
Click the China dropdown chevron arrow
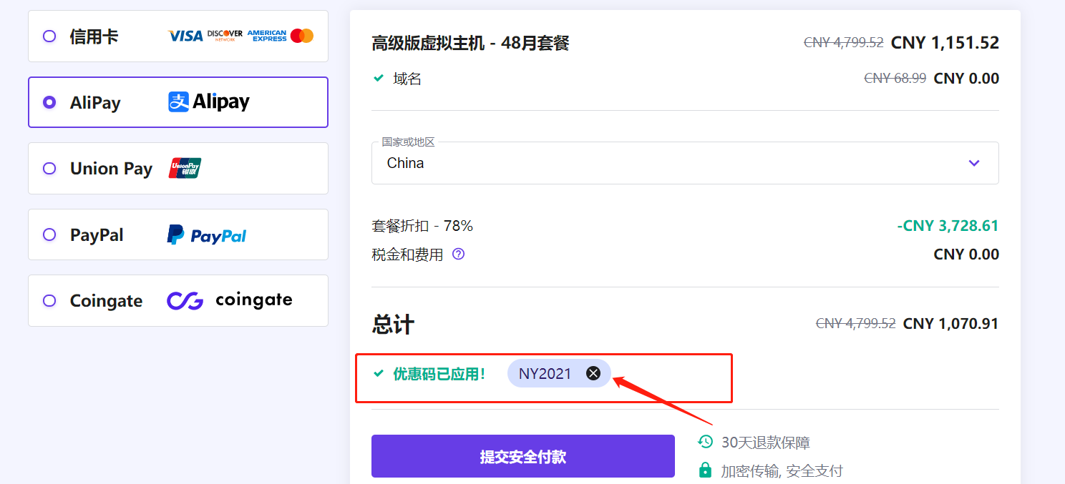[973, 163]
